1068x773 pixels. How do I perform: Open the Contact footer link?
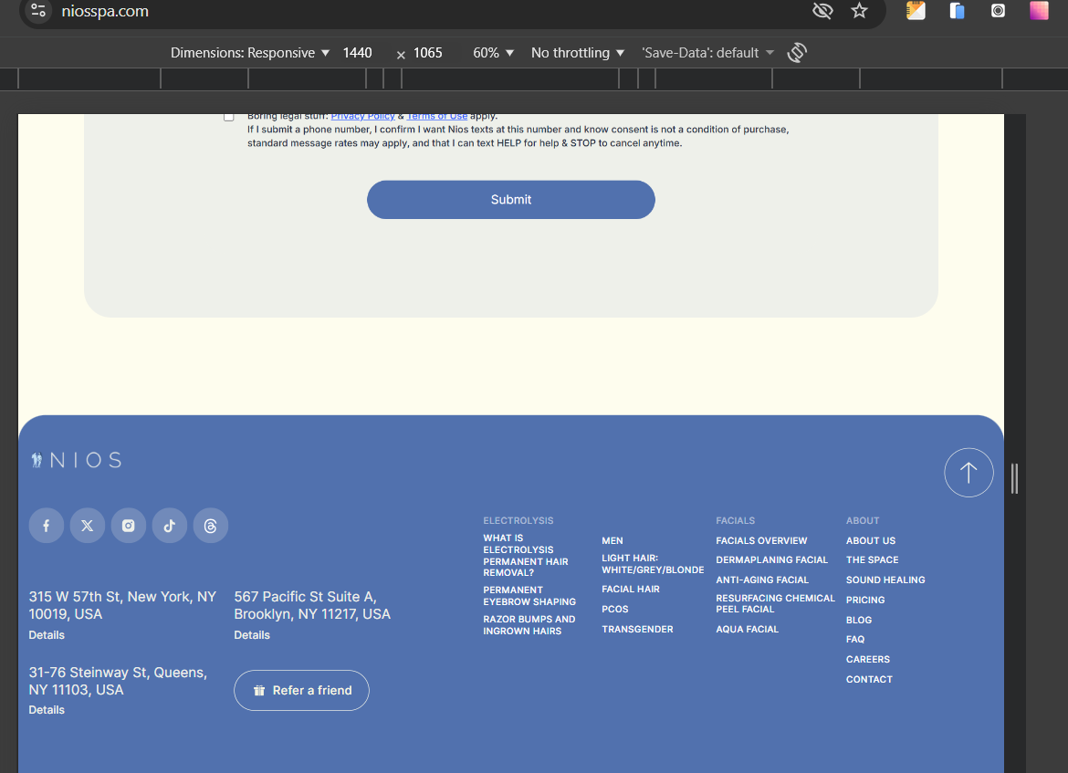[869, 680]
